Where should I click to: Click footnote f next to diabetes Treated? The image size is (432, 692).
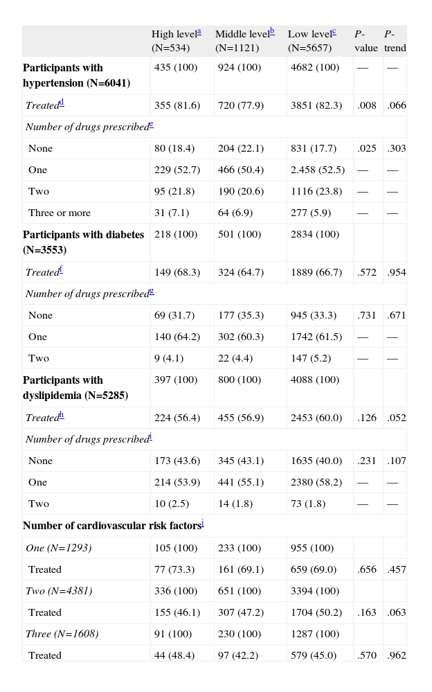point(62,269)
